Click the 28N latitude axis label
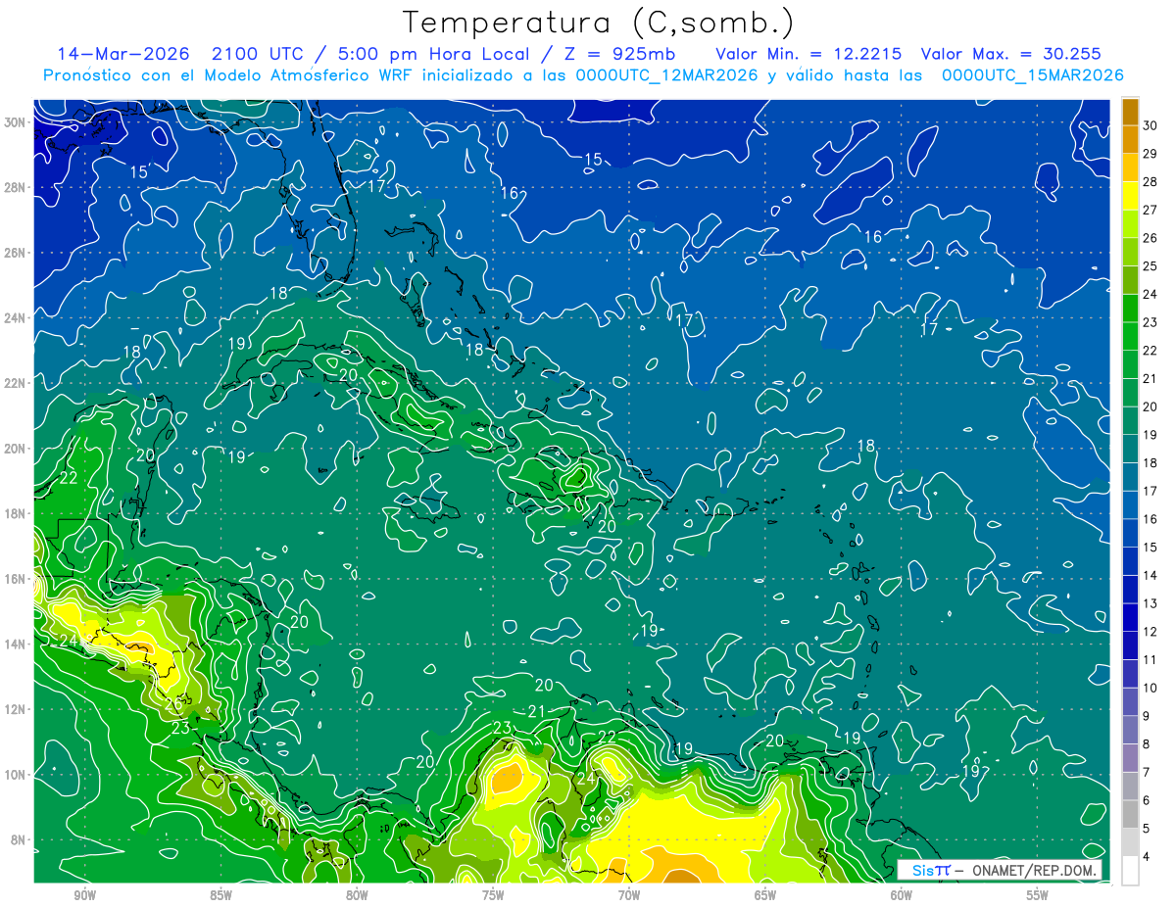The width and height of the screenshot is (1176, 908). (15, 187)
